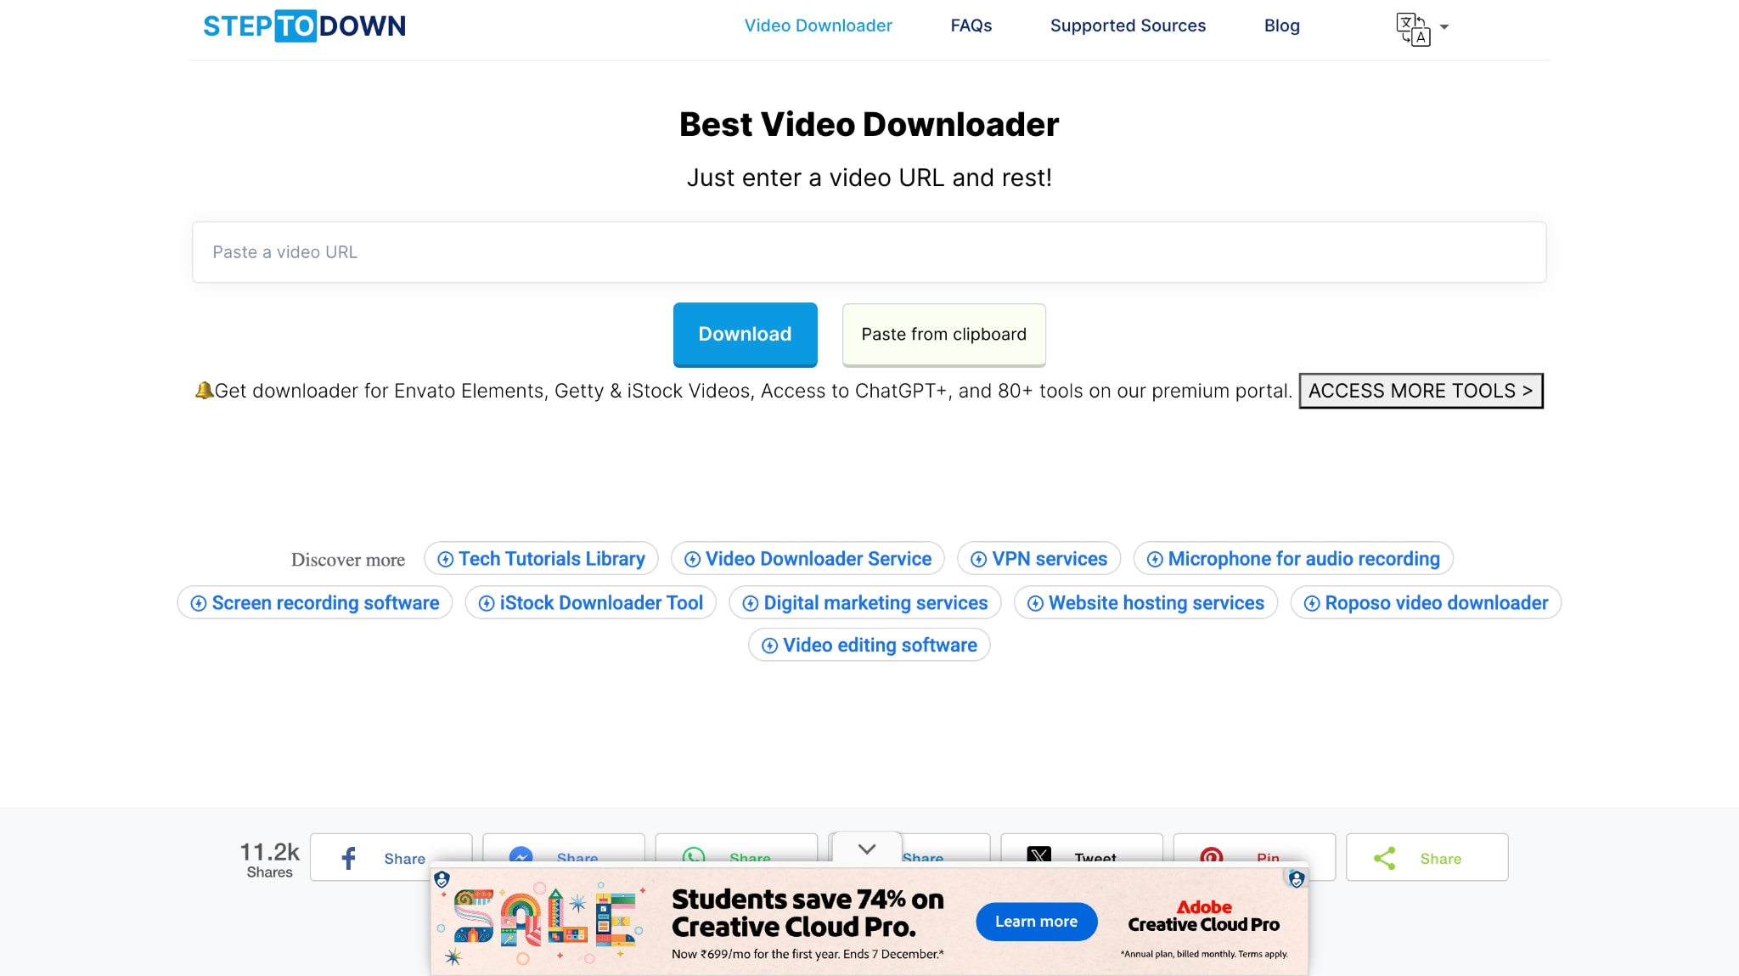The image size is (1739, 976).
Task: Open the VPN services suggestion
Action: (x=1038, y=559)
